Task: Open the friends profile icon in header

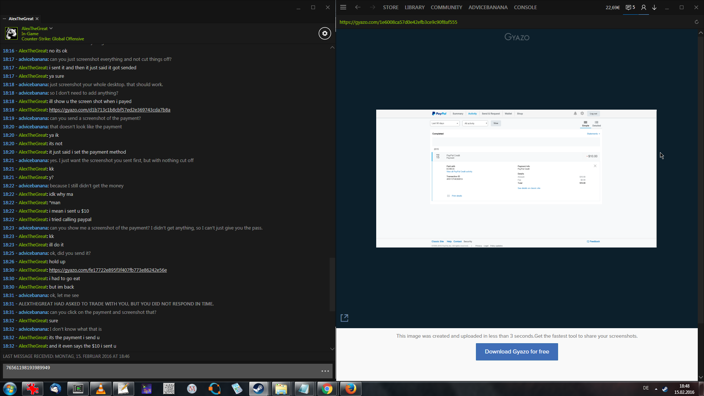Action: 643,7
